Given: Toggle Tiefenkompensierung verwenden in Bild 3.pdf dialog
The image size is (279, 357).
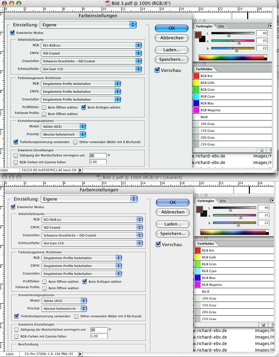Looking at the screenshot, I should pos(16,142).
